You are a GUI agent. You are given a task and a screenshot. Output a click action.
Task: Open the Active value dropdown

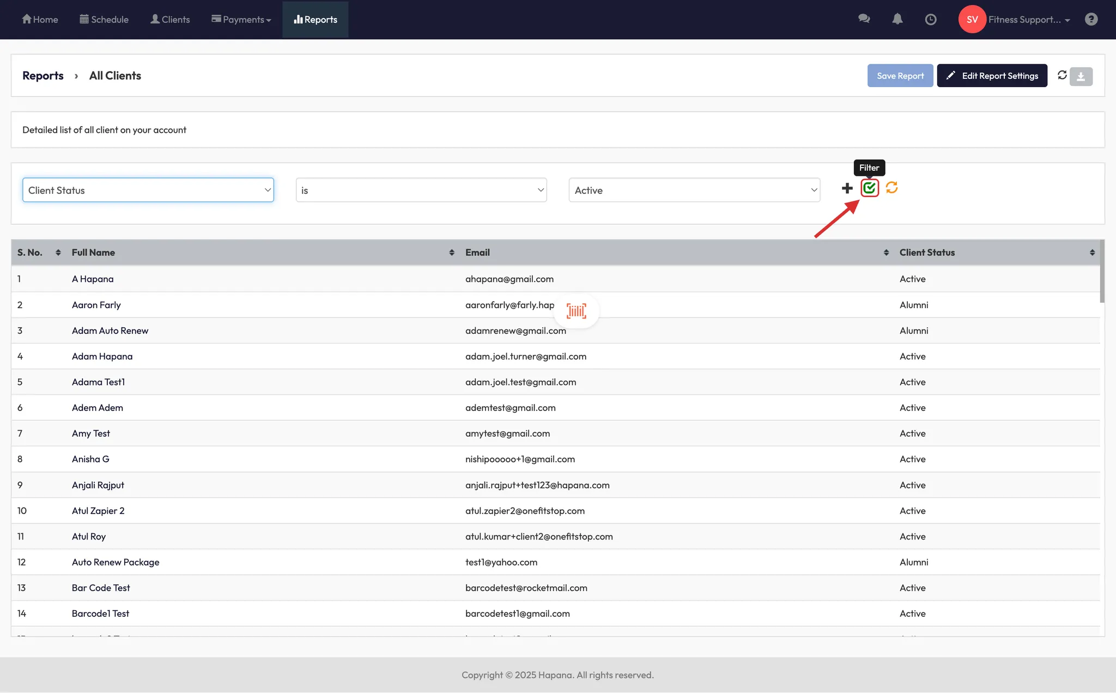(694, 190)
